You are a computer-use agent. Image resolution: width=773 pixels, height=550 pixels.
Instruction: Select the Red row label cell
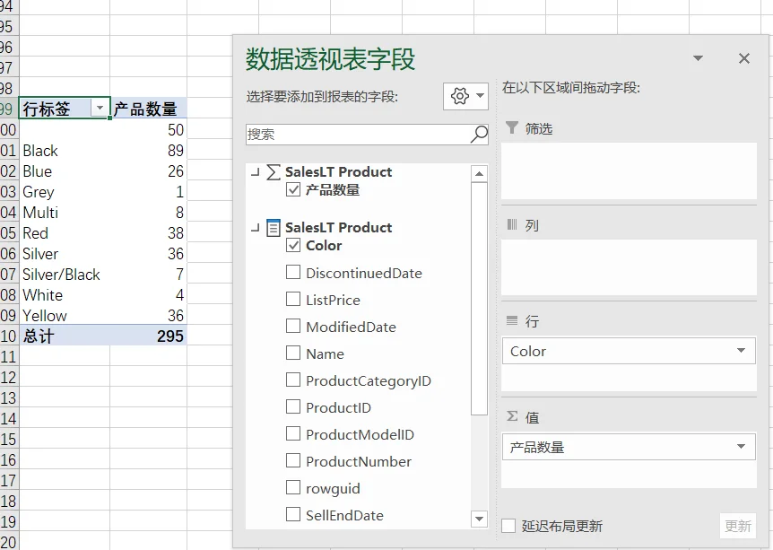click(x=65, y=232)
